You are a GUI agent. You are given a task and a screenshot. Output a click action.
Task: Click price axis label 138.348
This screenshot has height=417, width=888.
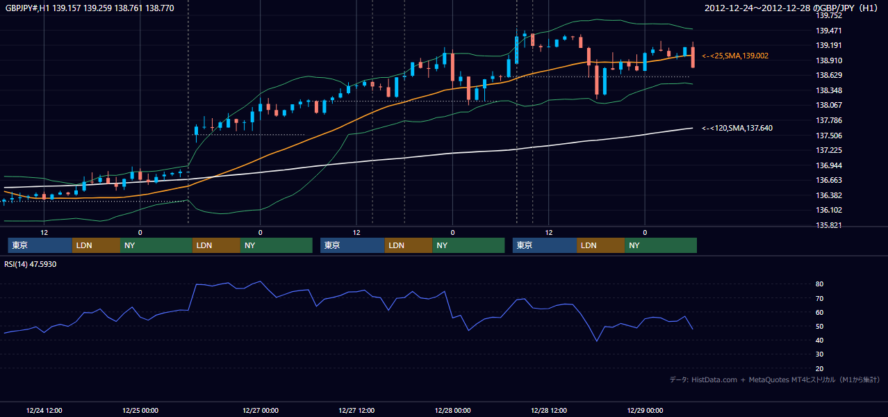(x=829, y=90)
